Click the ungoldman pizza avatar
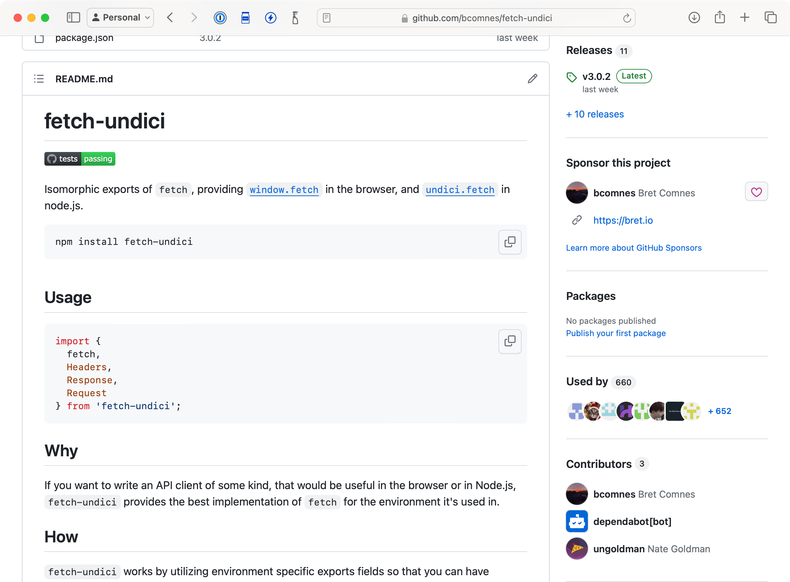This screenshot has height=582, width=790. [577, 549]
